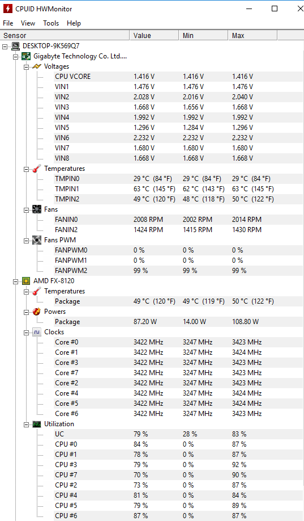The height and width of the screenshot is (521, 304).
Task: Click the AMD FX-8120 processor icon
Action: [x=26, y=281]
